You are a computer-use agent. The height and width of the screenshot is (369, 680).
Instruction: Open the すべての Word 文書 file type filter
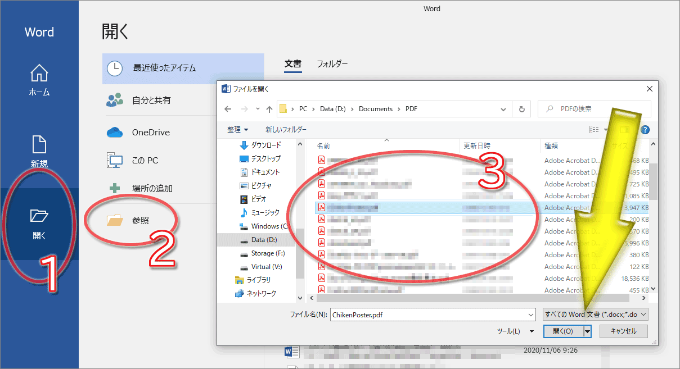pos(596,315)
